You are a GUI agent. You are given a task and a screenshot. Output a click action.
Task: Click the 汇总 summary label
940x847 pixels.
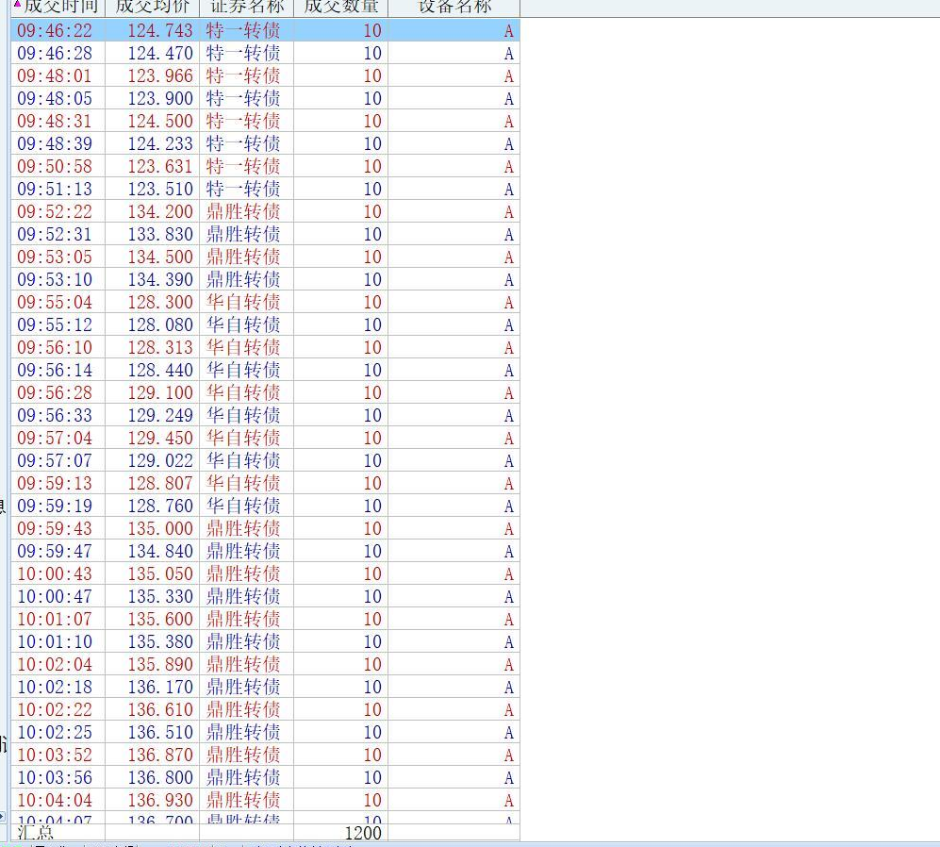(36, 833)
